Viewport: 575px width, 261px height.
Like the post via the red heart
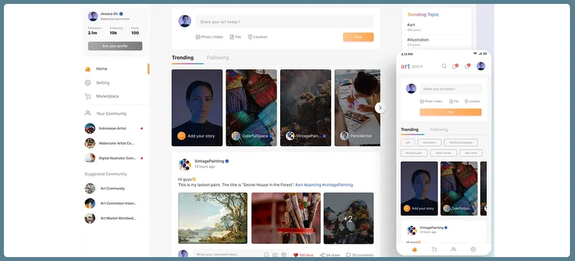[296, 255]
